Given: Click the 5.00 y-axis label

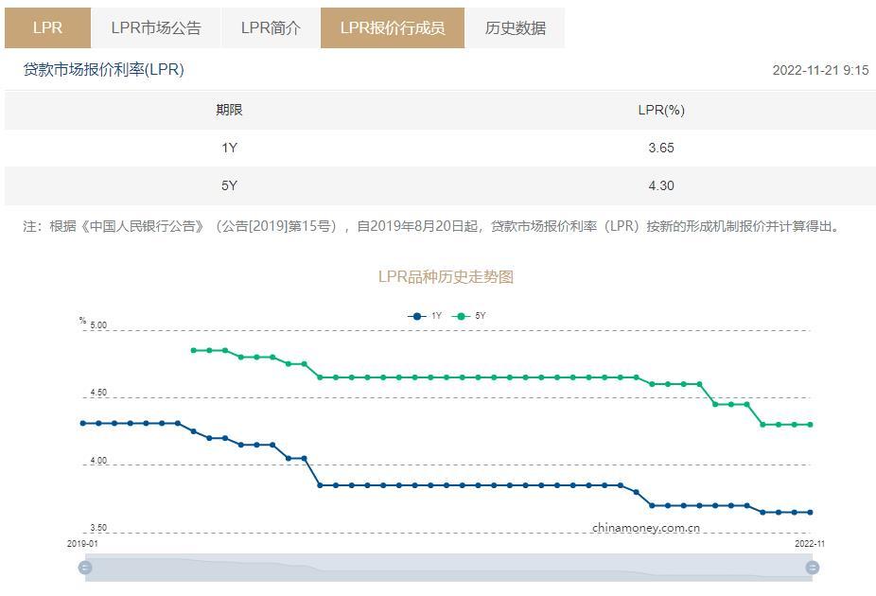Looking at the screenshot, I should coord(98,325).
